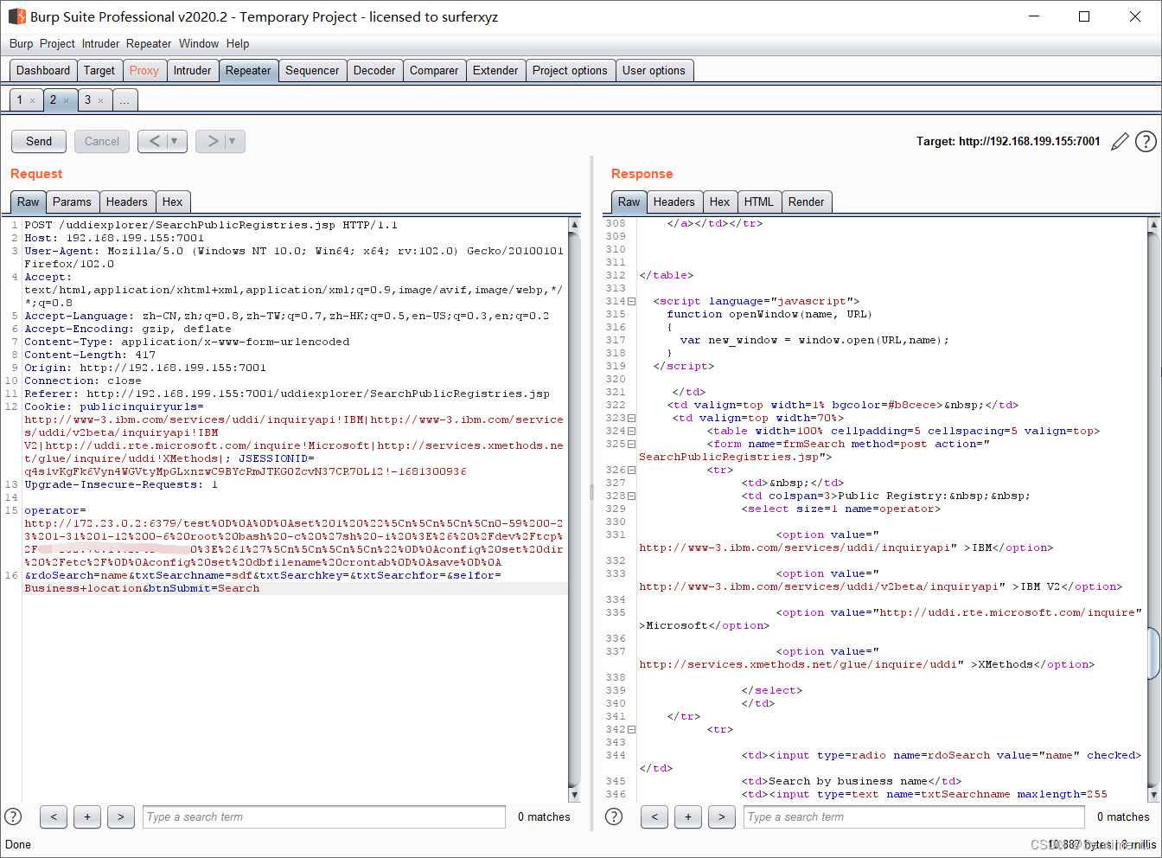Click the Burp Suite logo icon
1162x858 pixels.
pos(16,16)
